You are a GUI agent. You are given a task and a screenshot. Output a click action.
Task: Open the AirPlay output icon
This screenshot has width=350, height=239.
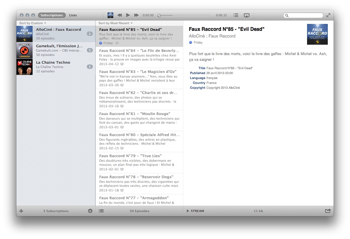(x=246, y=15)
